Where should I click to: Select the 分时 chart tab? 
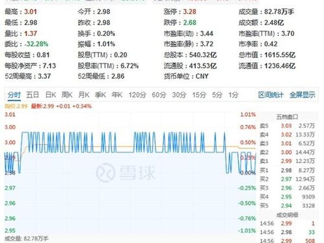(x=14, y=95)
